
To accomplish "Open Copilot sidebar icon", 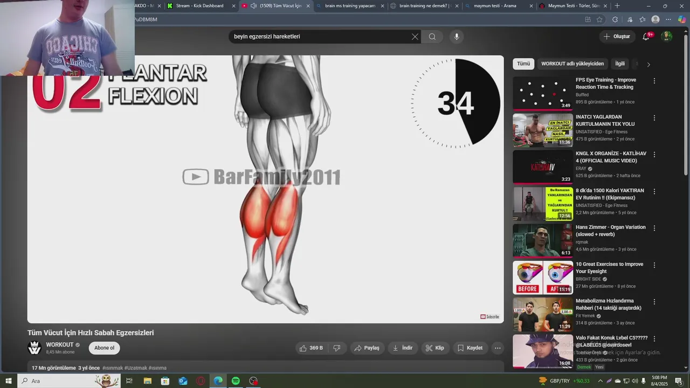I will coord(682,19).
